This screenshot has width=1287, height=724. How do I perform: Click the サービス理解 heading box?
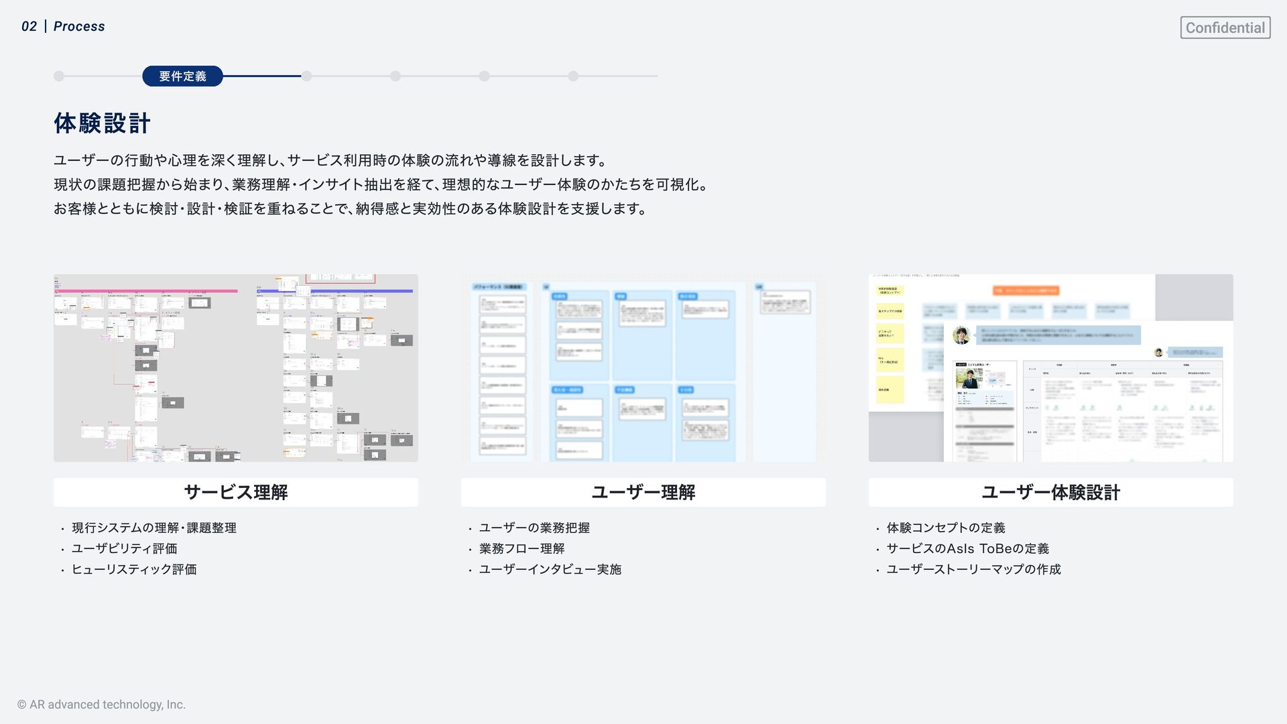(235, 492)
